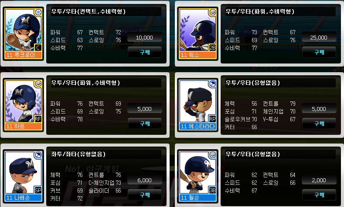Screen dimensions: 344x207
Task: Purchase 11 에스타라다 using the 구매 button
Action: [319, 124]
